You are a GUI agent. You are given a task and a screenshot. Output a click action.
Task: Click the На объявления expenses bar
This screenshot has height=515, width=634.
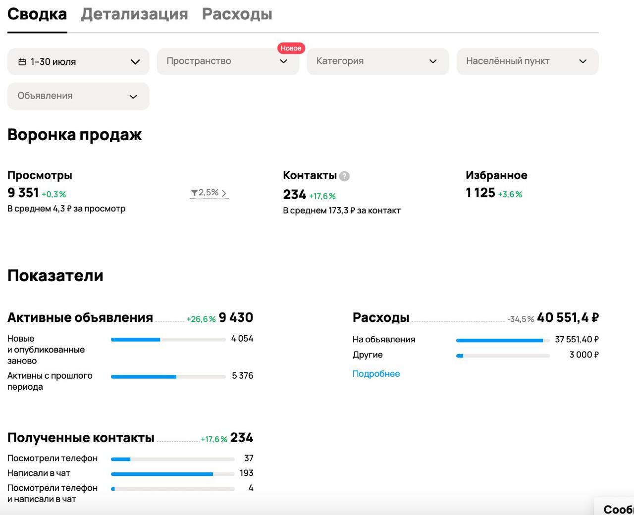coord(502,340)
